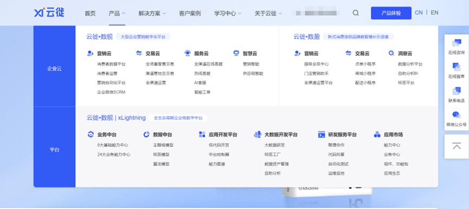Click the 交易云 icon under 云徒·数盈

pos(348,54)
